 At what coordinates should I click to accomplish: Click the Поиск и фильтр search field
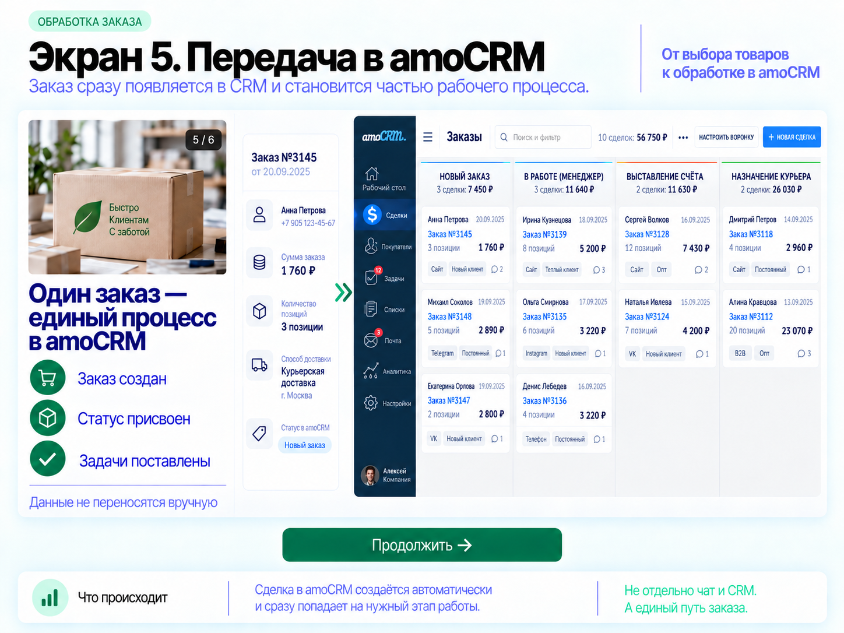[x=543, y=138]
